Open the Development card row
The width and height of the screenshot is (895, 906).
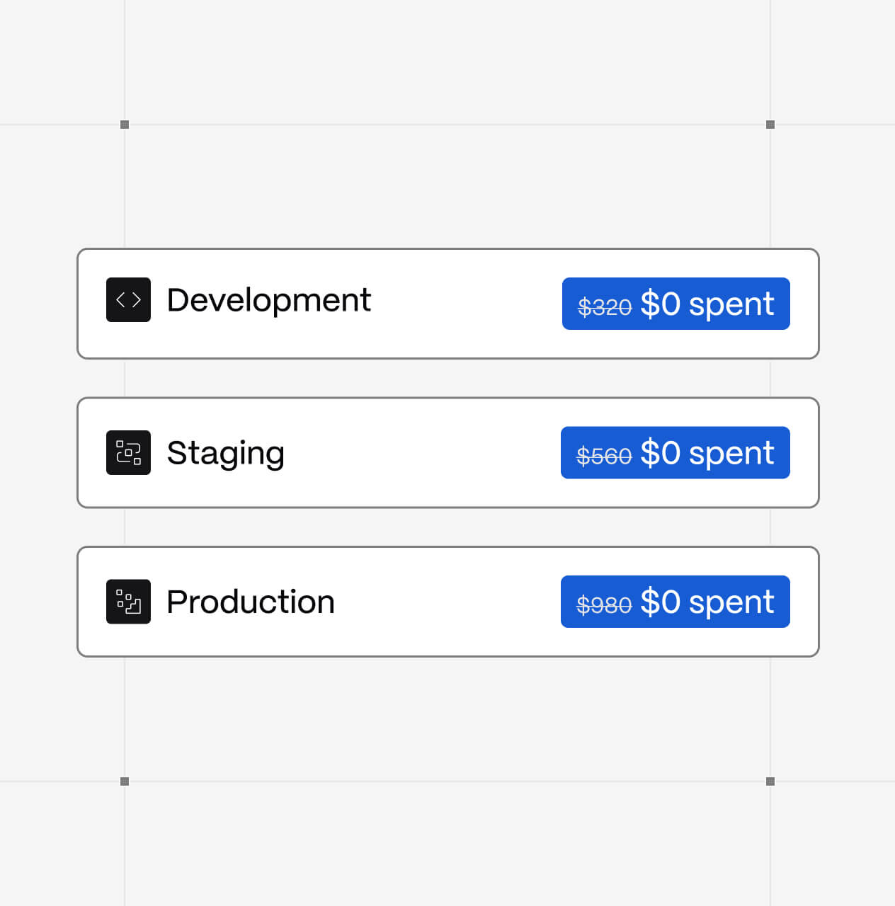pos(448,304)
